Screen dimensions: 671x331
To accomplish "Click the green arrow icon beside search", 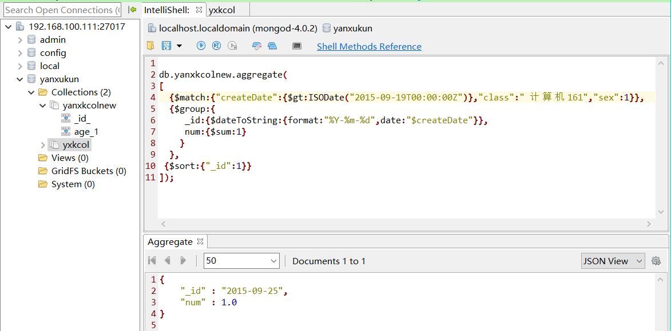I will tap(133, 9).
